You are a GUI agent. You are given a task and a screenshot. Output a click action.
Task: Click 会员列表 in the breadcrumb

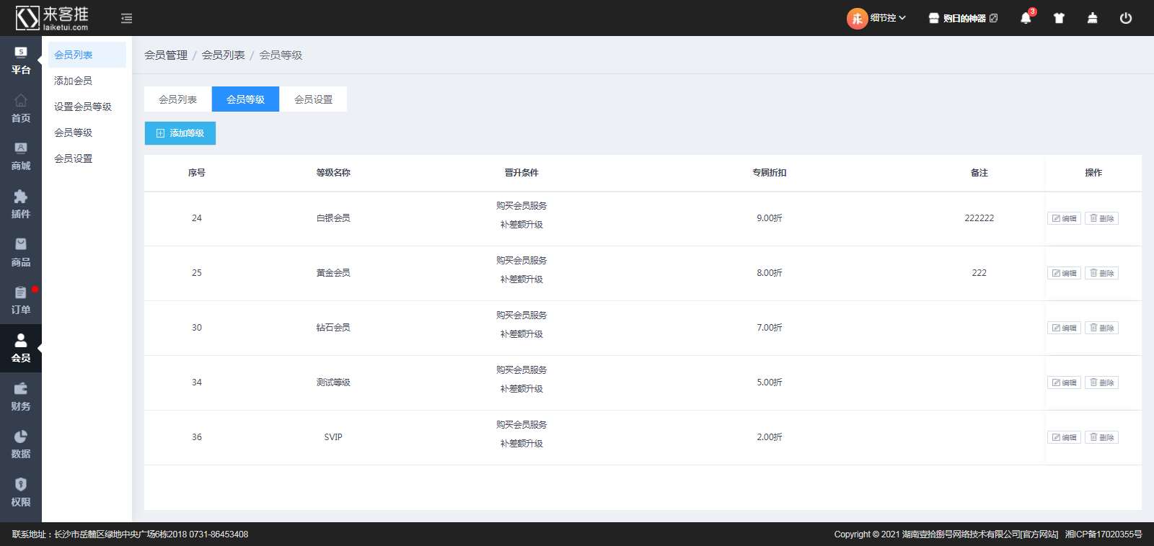pos(224,55)
